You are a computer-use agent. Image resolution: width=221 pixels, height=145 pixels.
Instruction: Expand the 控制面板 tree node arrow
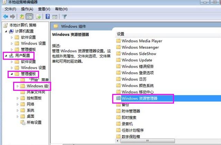(18, 98)
